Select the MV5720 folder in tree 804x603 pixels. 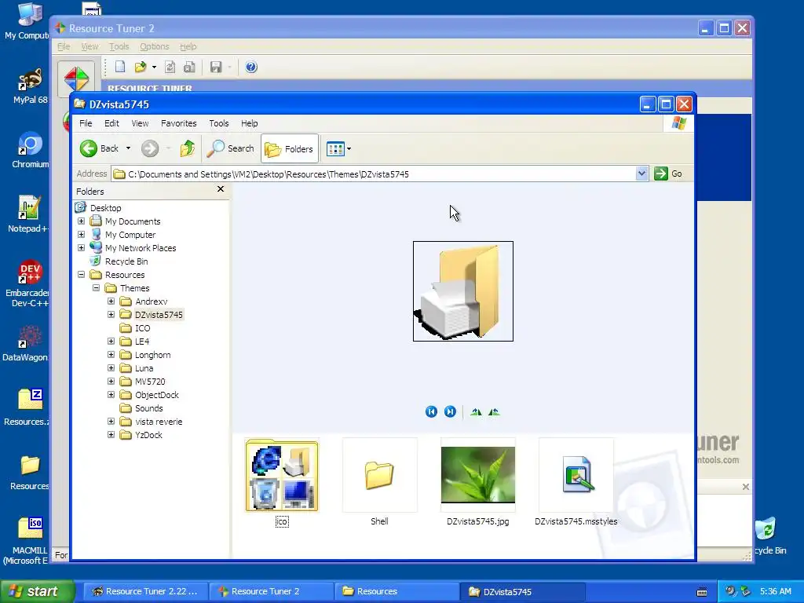[x=150, y=382]
